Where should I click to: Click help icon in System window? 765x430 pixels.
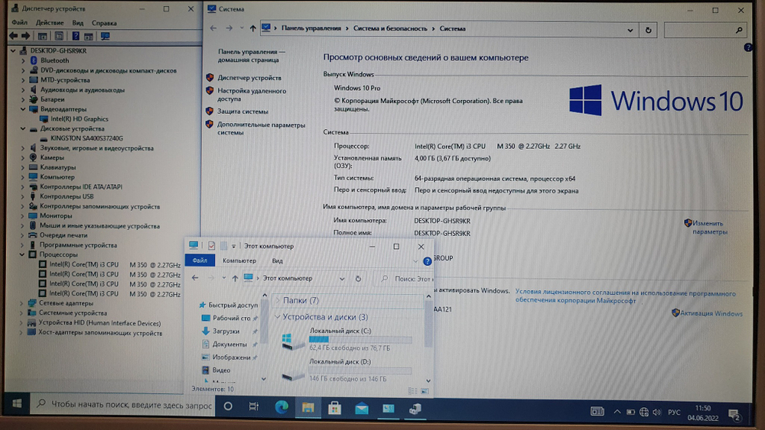pyautogui.click(x=748, y=47)
